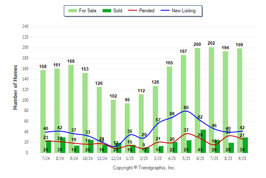Click the New Listing peak value 80
Viewport: 266px width, 178px height.
186,108
